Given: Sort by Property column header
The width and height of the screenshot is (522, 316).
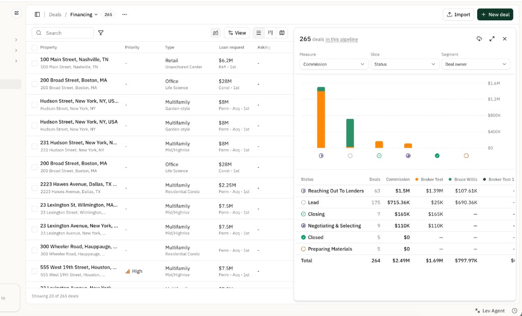Looking at the screenshot, I should tap(48, 47).
